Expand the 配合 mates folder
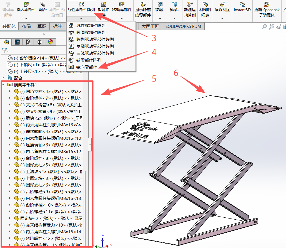The height and width of the screenshot is (248, 286). 3,78
